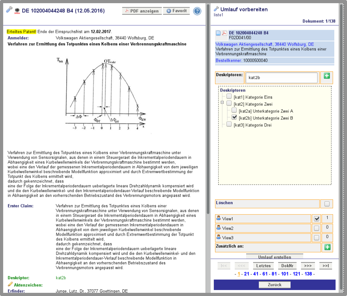Open page link 101
The height and width of the screenshot is (296, 347).
pos(285,274)
